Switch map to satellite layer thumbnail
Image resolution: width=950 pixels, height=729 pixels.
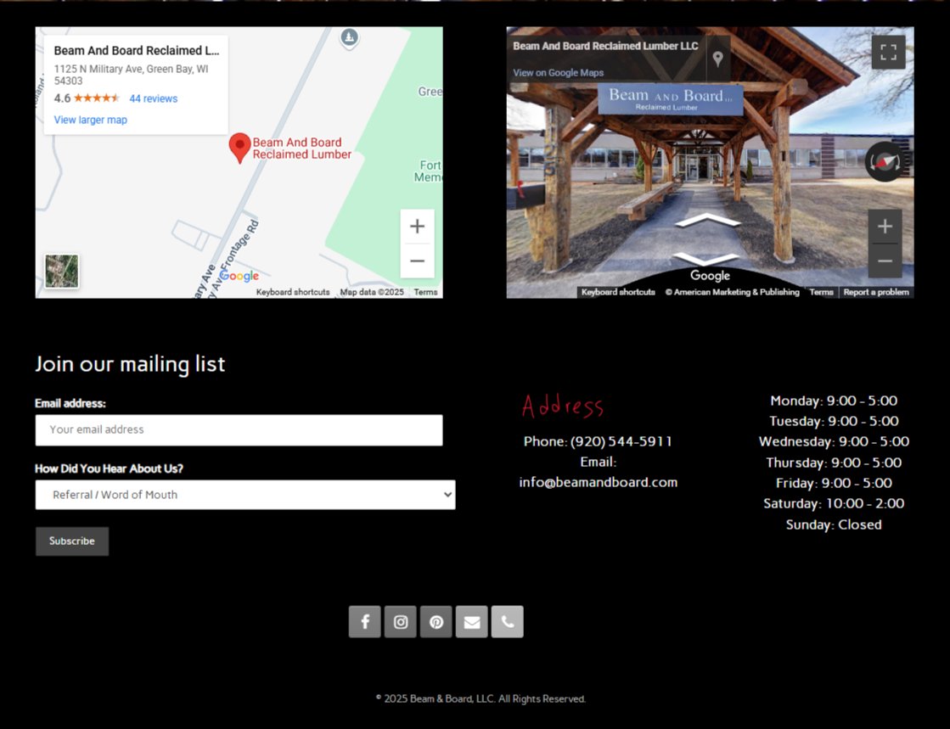(x=62, y=272)
